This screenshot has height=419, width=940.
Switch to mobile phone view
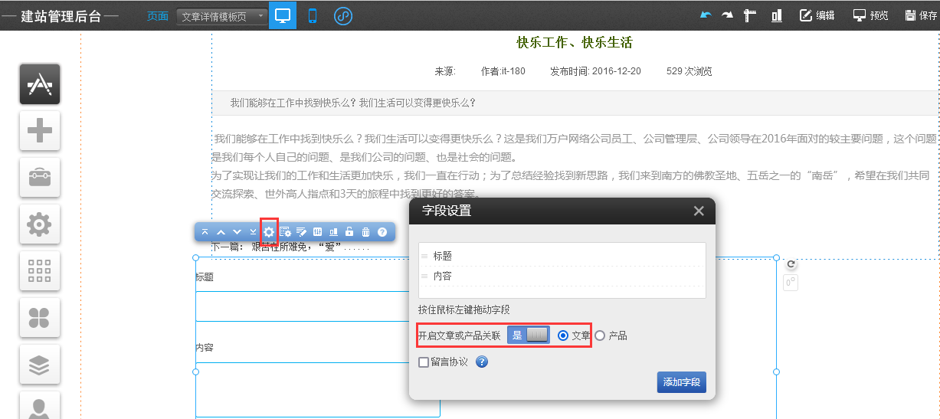click(x=313, y=15)
